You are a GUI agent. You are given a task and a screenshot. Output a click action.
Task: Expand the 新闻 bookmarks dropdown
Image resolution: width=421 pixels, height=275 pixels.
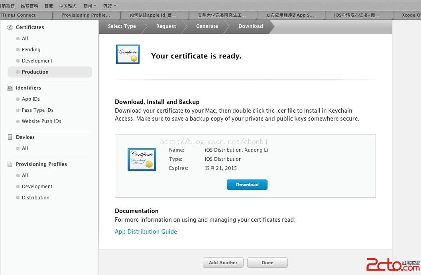coord(90,6)
